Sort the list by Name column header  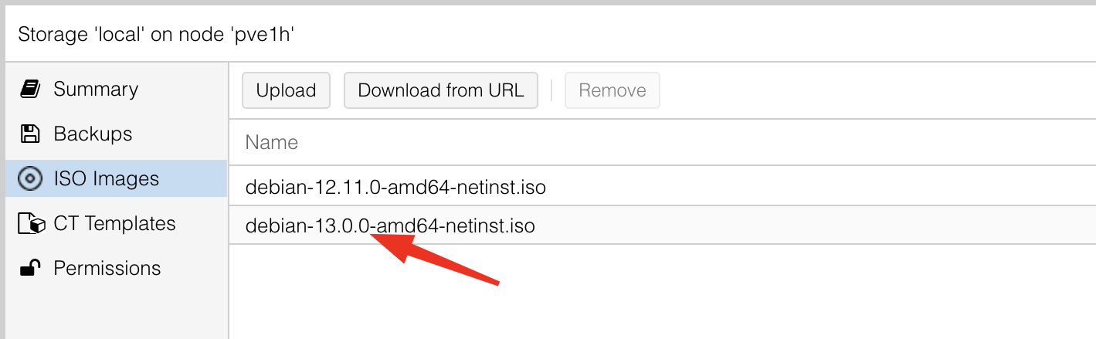pyautogui.click(x=272, y=142)
